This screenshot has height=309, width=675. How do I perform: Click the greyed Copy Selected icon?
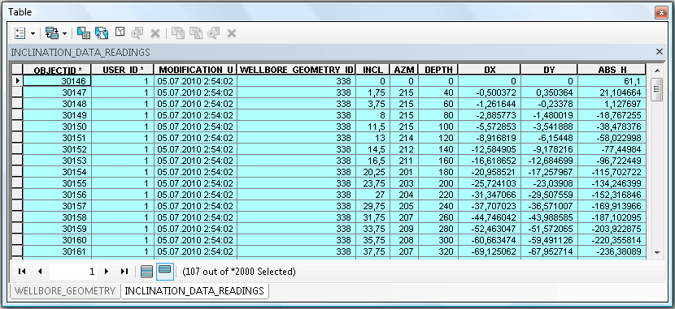point(178,33)
